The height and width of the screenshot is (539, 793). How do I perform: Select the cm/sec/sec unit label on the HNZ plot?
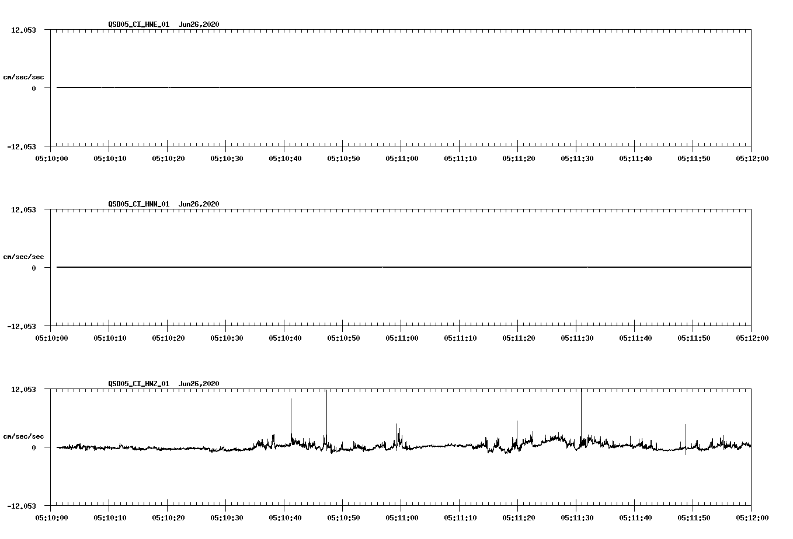click(x=23, y=436)
